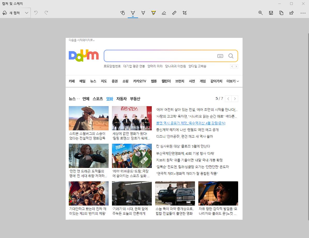Click the 스티븐 스필버그 desert thumbnail
The image size is (309, 238).
click(x=89, y=118)
